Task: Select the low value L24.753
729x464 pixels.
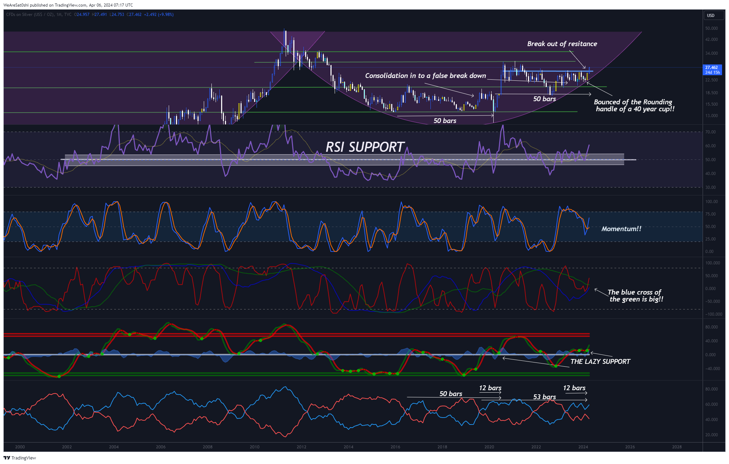Action: pyautogui.click(x=117, y=15)
